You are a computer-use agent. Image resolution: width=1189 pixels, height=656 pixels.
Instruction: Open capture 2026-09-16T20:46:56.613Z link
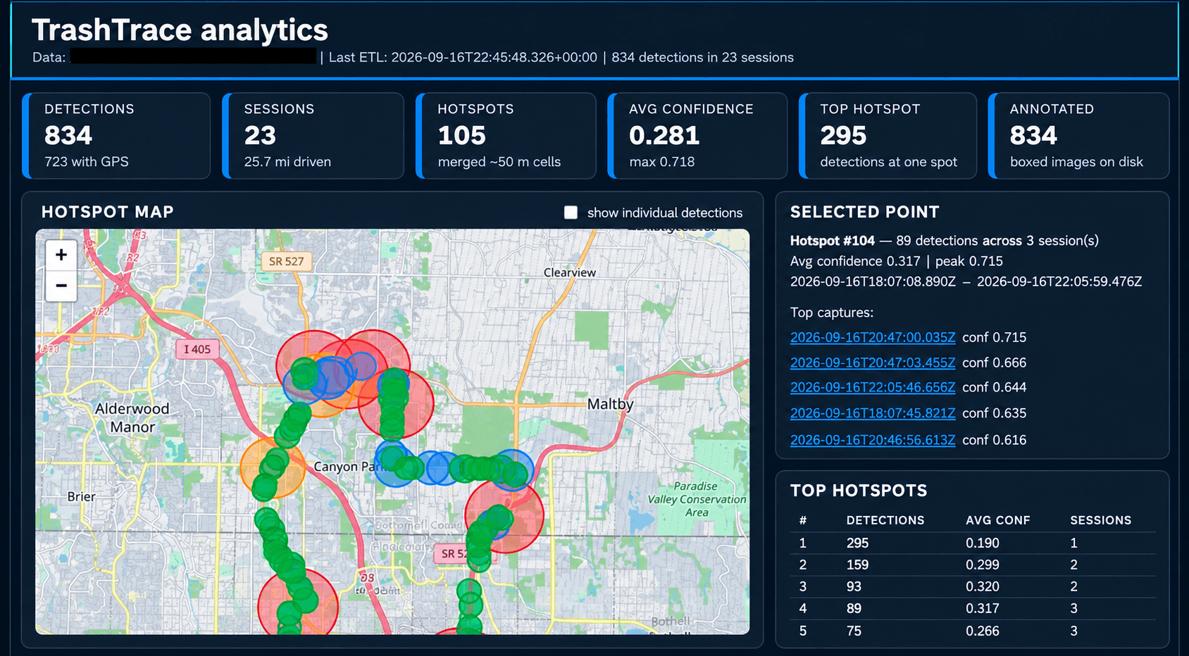873,440
